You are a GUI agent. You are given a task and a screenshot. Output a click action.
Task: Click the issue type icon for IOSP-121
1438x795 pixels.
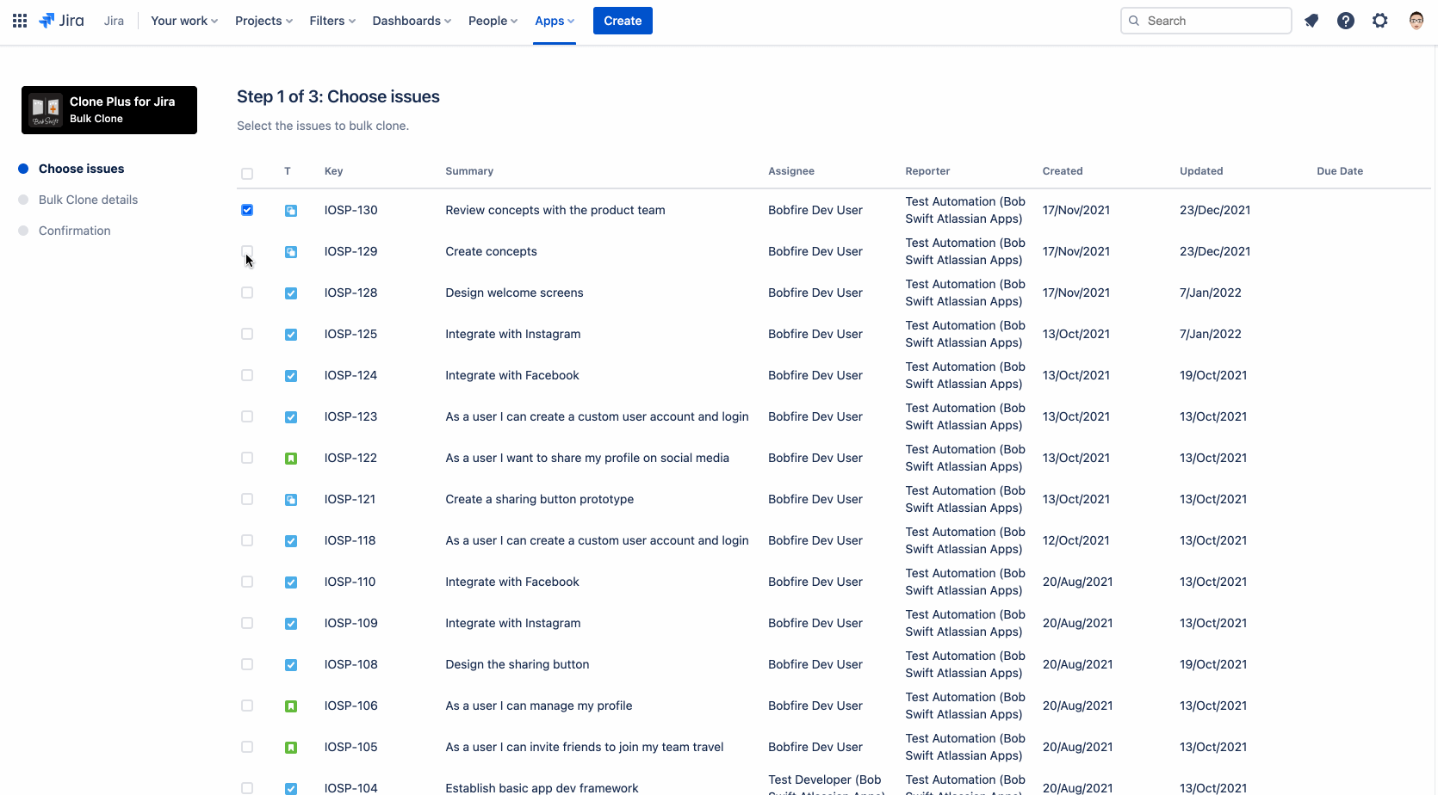[x=291, y=499]
